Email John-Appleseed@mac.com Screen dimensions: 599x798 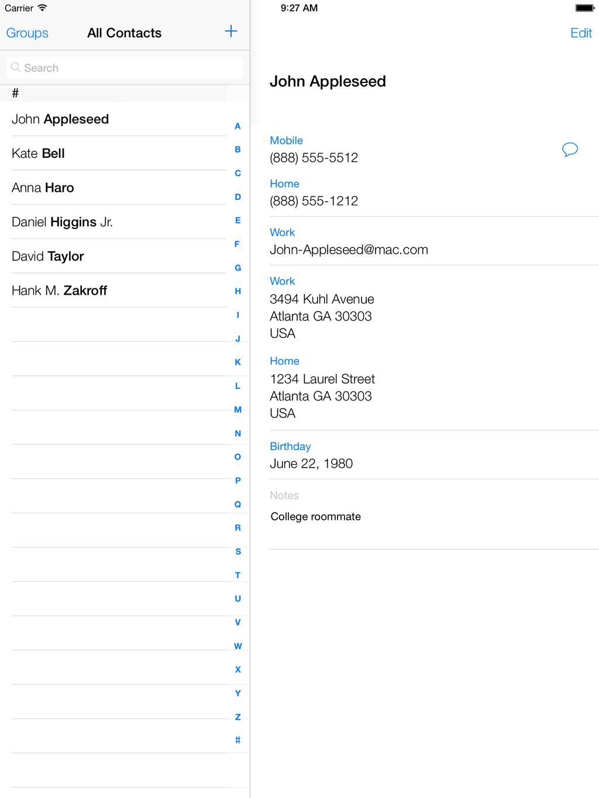[349, 250]
